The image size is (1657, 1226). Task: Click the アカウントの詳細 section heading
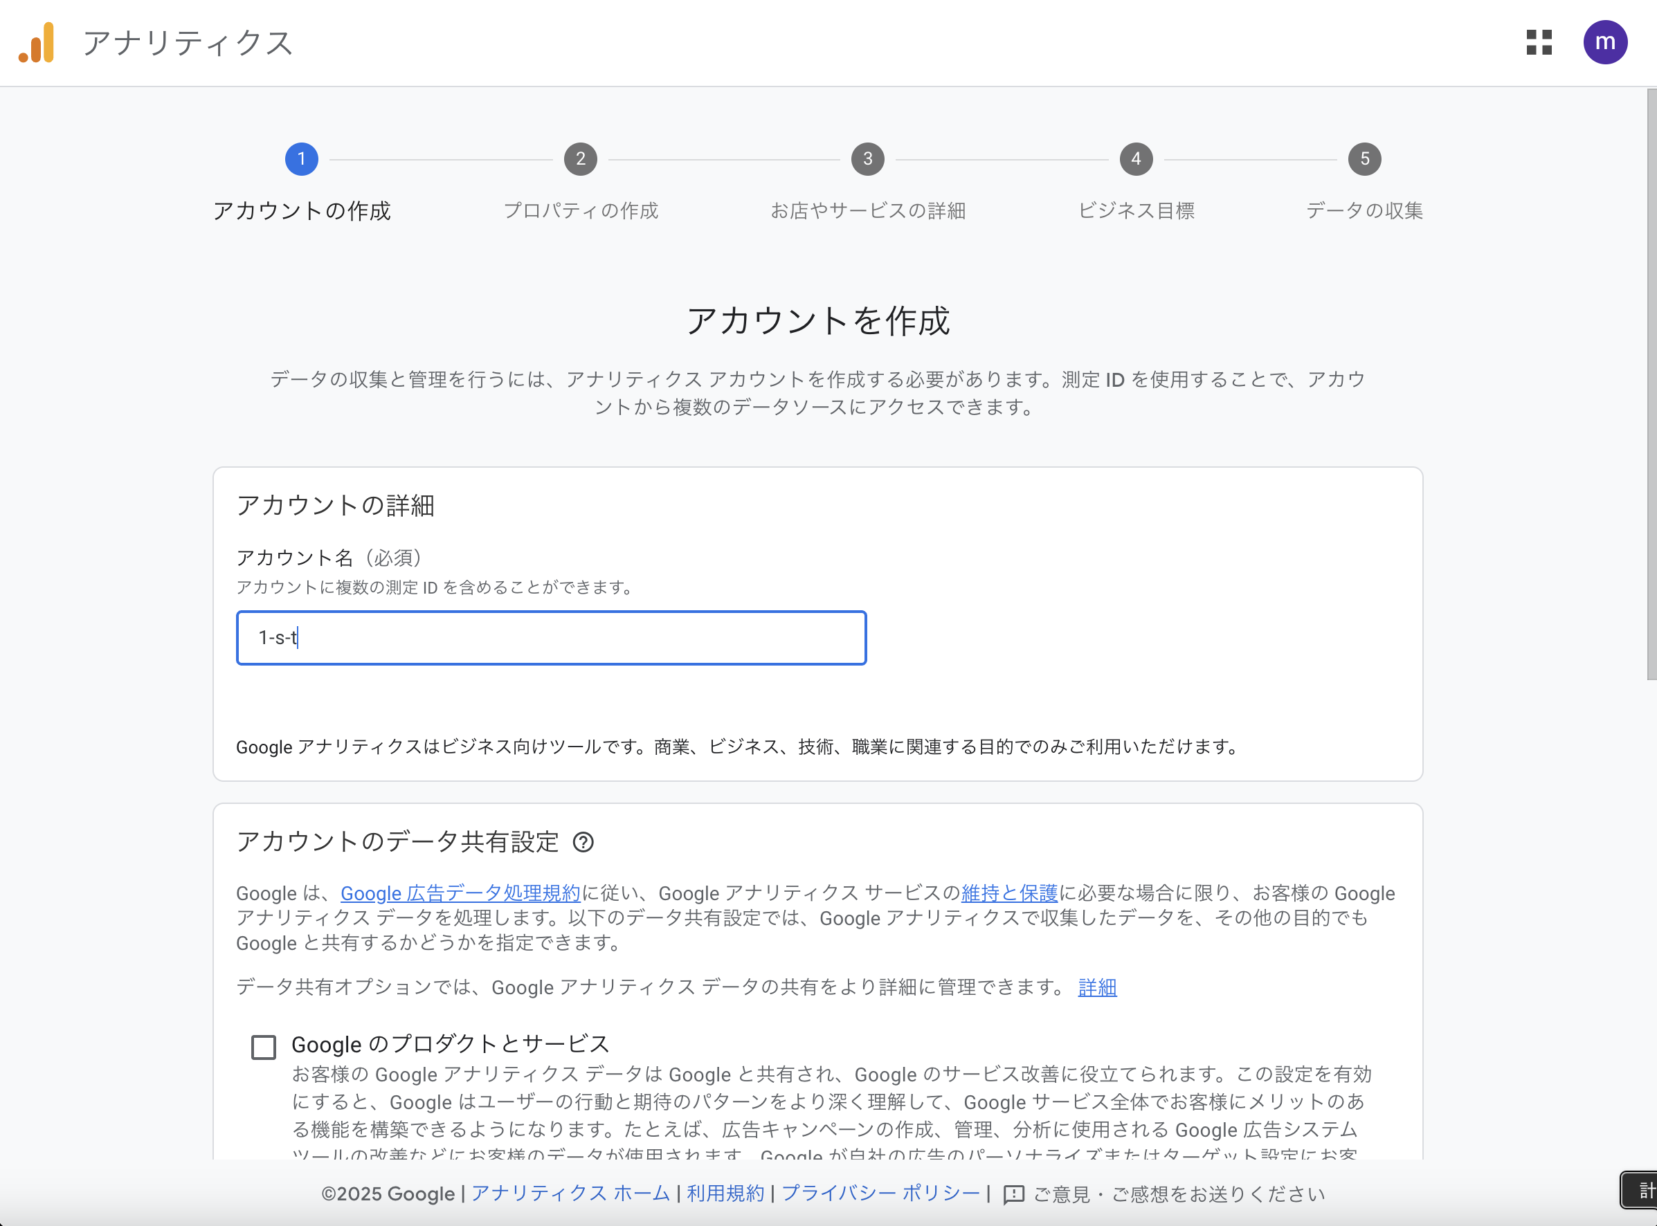(x=336, y=505)
